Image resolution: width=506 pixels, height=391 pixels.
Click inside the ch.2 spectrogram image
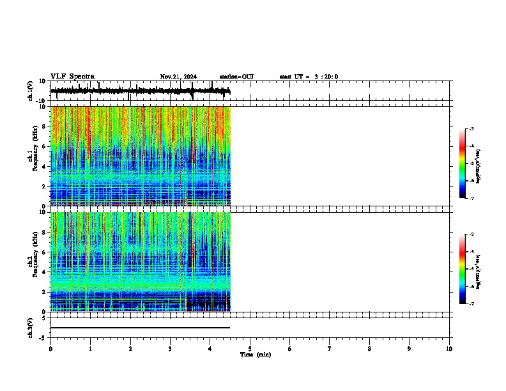141,262
